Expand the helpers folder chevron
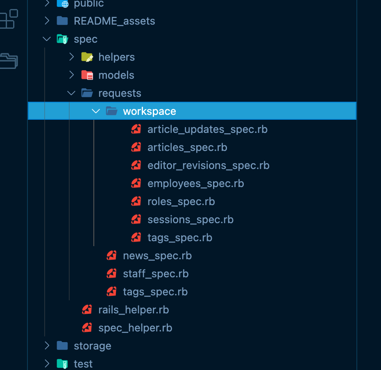 point(71,57)
